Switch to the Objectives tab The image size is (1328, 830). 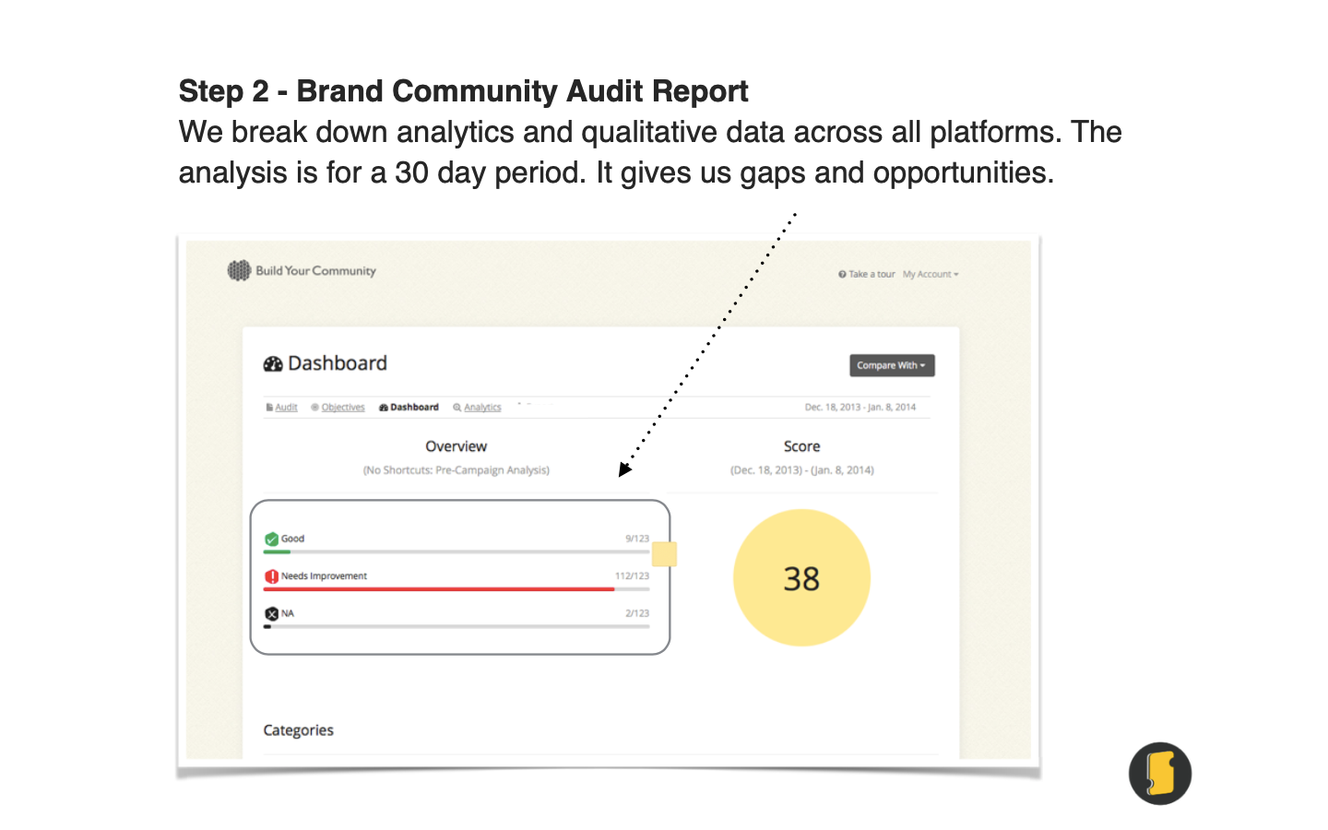338,407
